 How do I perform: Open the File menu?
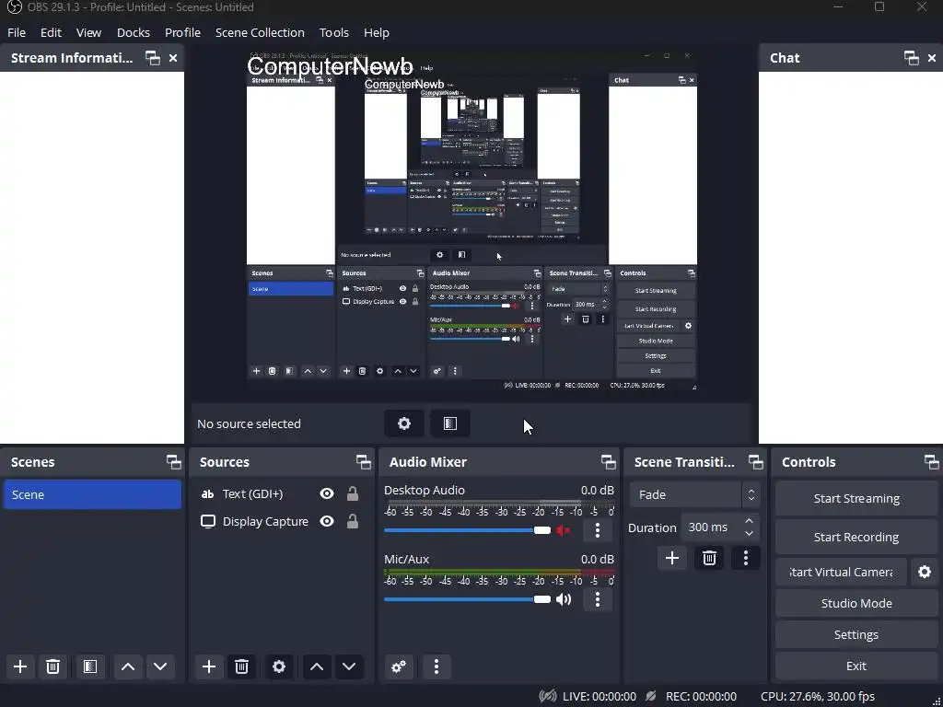[x=17, y=32]
